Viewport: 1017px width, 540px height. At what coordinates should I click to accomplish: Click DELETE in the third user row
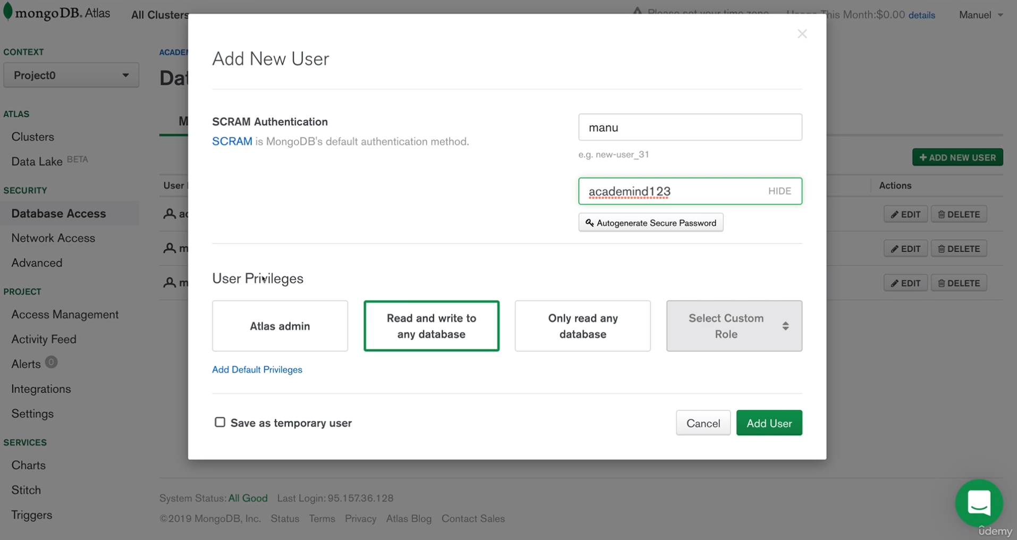click(x=959, y=283)
